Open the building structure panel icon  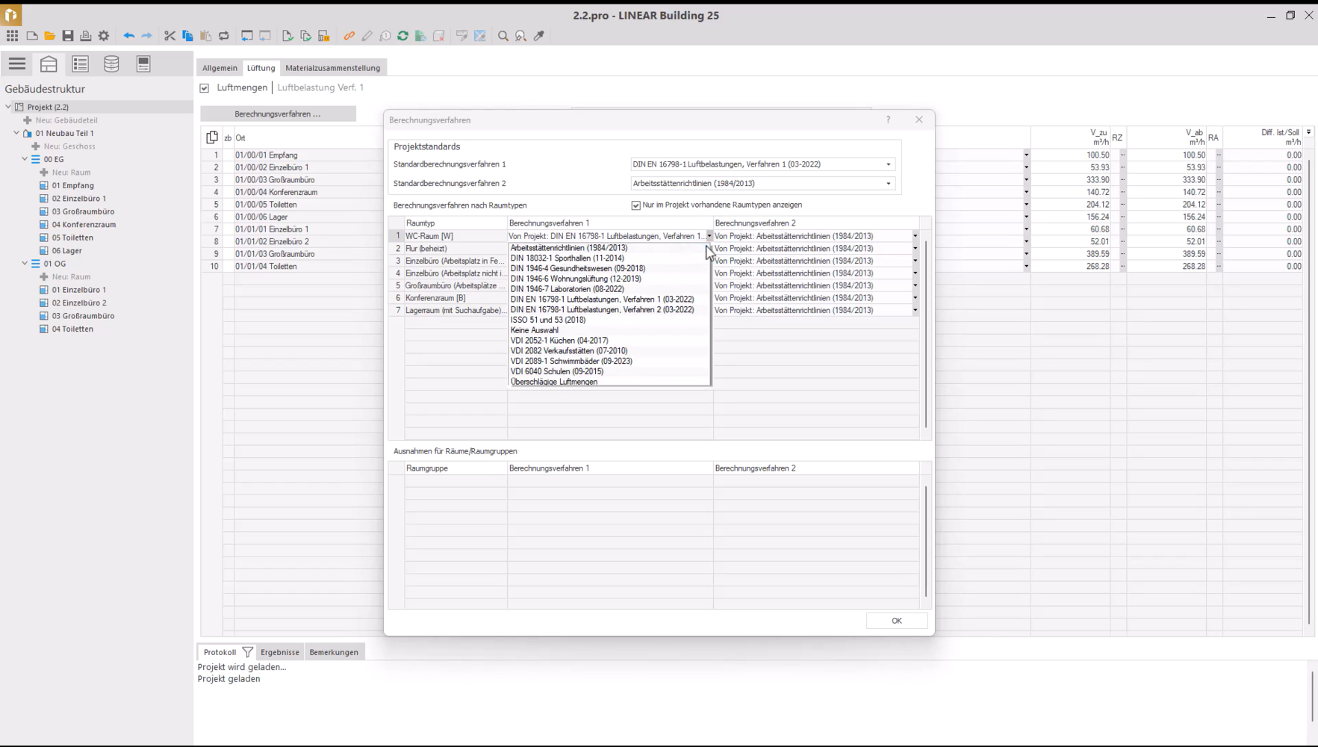(49, 64)
